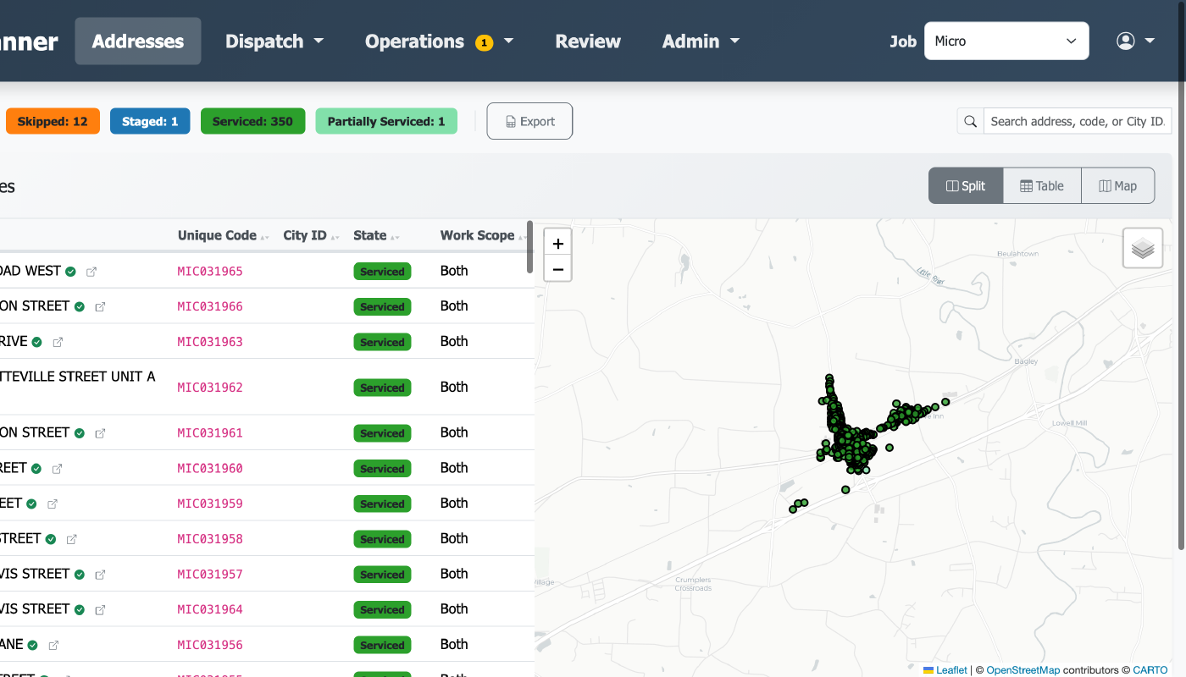Open the Review page

(588, 41)
